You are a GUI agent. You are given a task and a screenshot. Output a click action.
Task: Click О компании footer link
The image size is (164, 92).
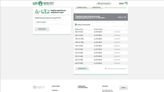click(x=55, y=90)
